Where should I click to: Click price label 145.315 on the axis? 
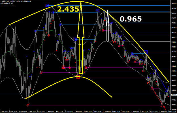pos(174,61)
